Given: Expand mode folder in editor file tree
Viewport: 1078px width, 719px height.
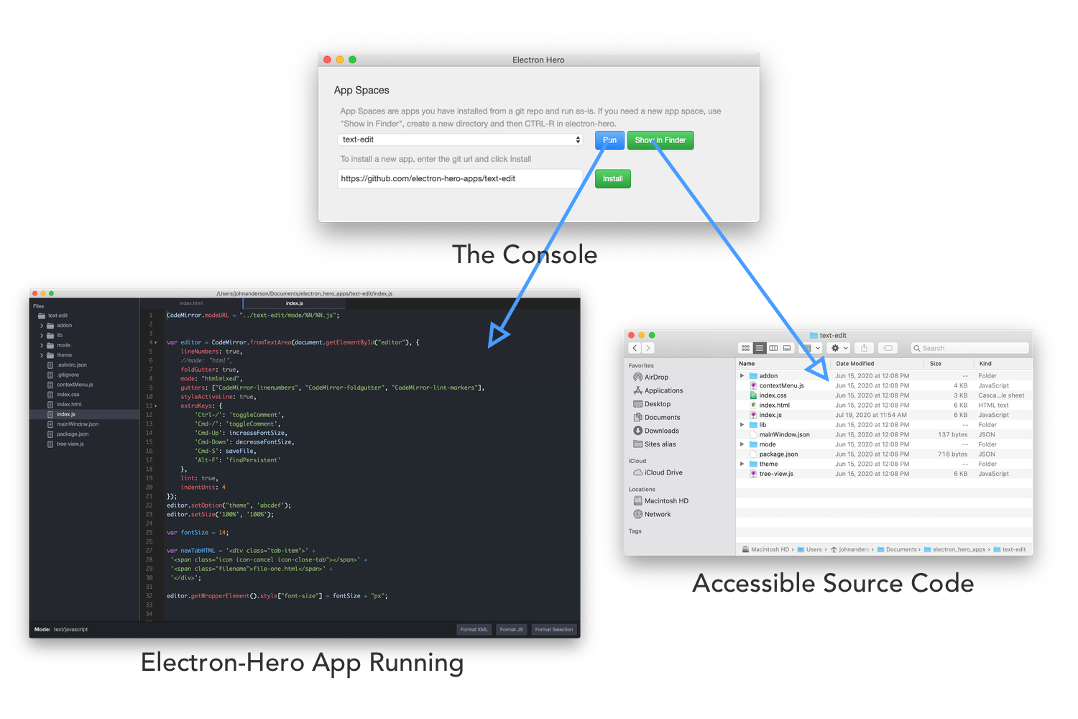Looking at the screenshot, I should coord(42,345).
